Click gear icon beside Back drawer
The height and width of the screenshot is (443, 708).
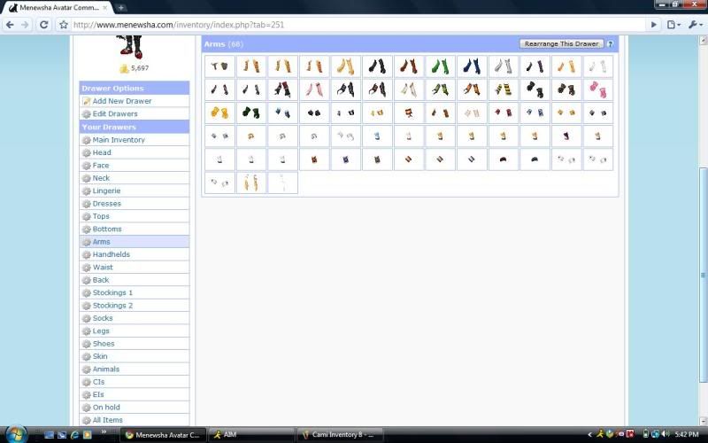tap(86, 280)
